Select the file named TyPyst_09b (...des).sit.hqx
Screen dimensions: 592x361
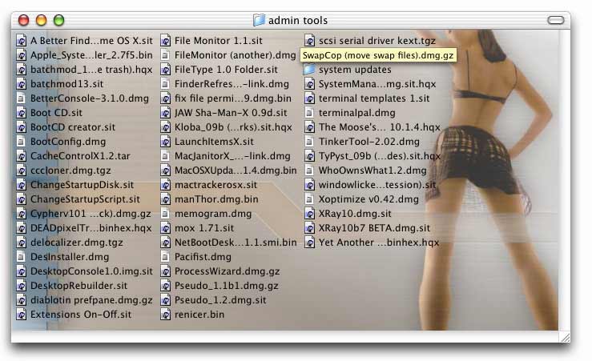(x=380, y=156)
